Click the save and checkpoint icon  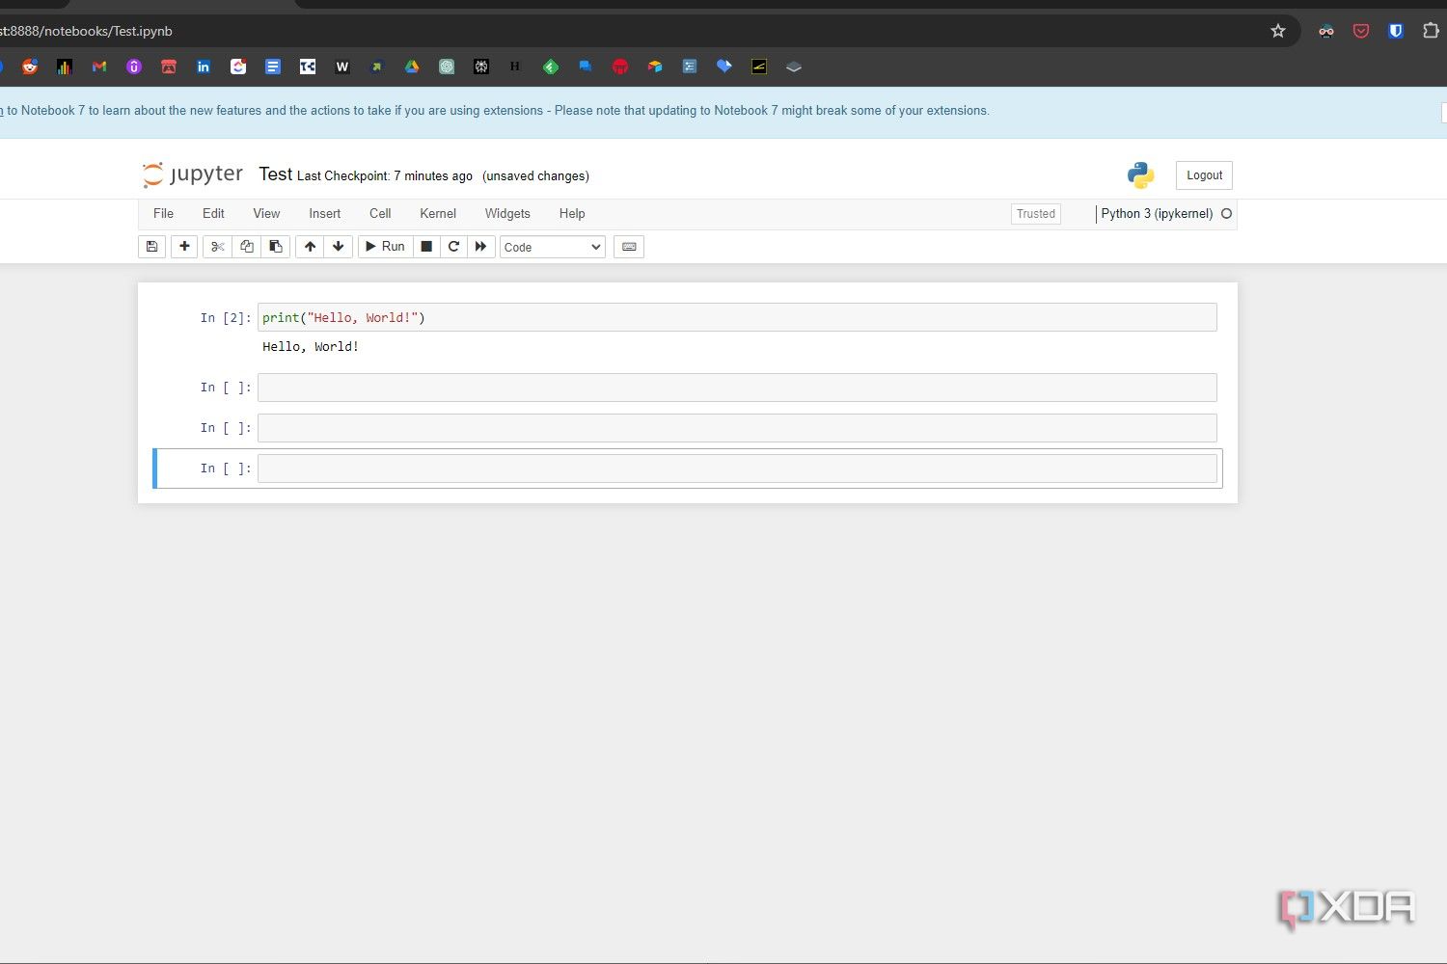tap(151, 247)
